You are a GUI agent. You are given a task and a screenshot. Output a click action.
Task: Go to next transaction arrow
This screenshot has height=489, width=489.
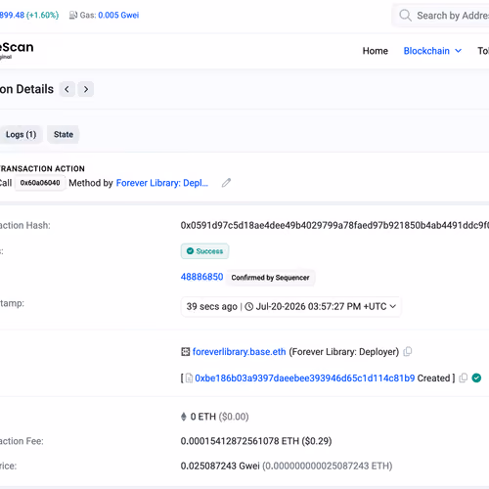[x=86, y=89]
